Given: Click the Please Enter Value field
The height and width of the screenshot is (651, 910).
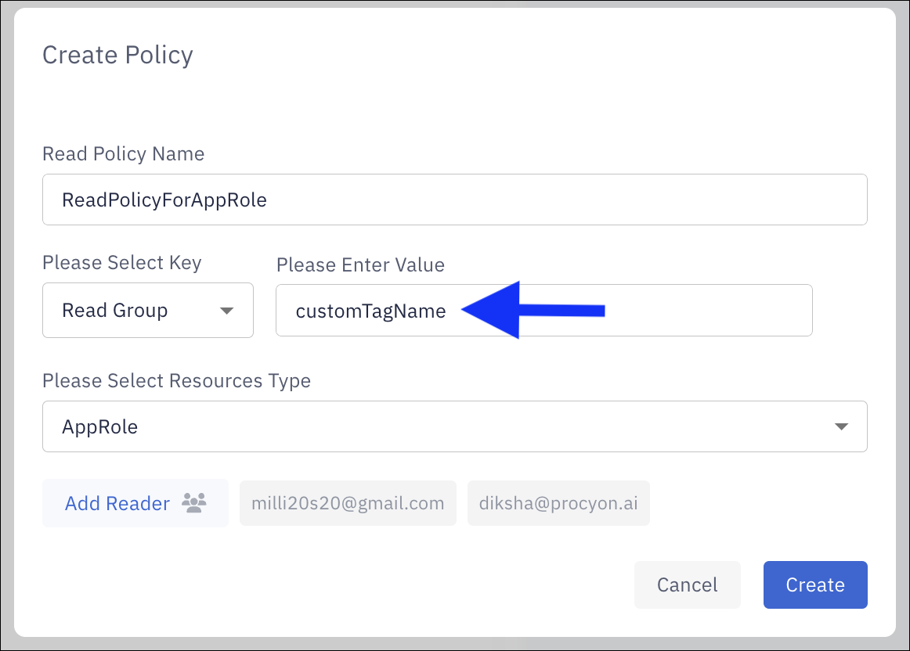Looking at the screenshot, I should (543, 310).
